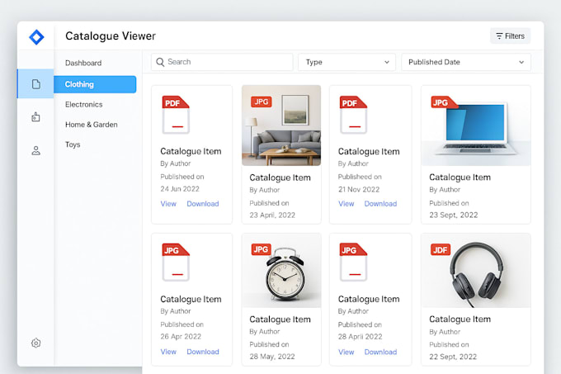The height and width of the screenshot is (374, 561).
Task: Click JPG badge on the living room image
Action: (x=262, y=102)
